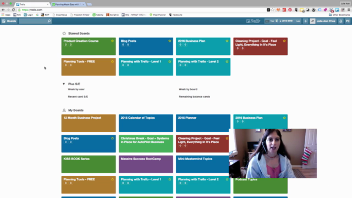352x198 pixels.
Task: Open the Freedom Finder bookmark
Action: point(80,15)
